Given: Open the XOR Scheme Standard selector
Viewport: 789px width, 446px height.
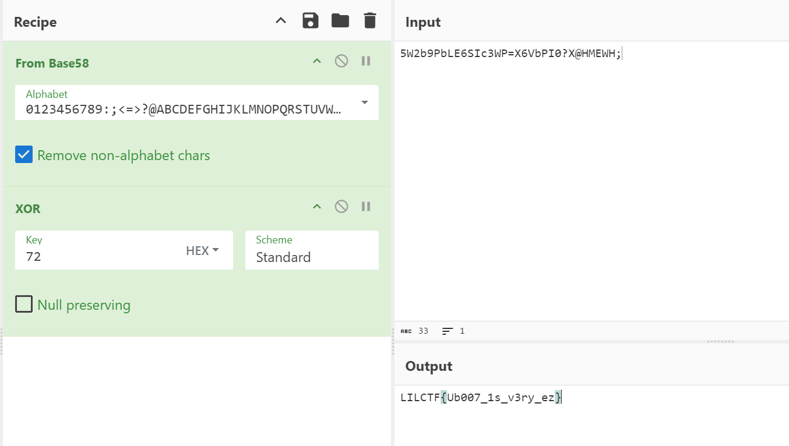Looking at the screenshot, I should [312, 250].
